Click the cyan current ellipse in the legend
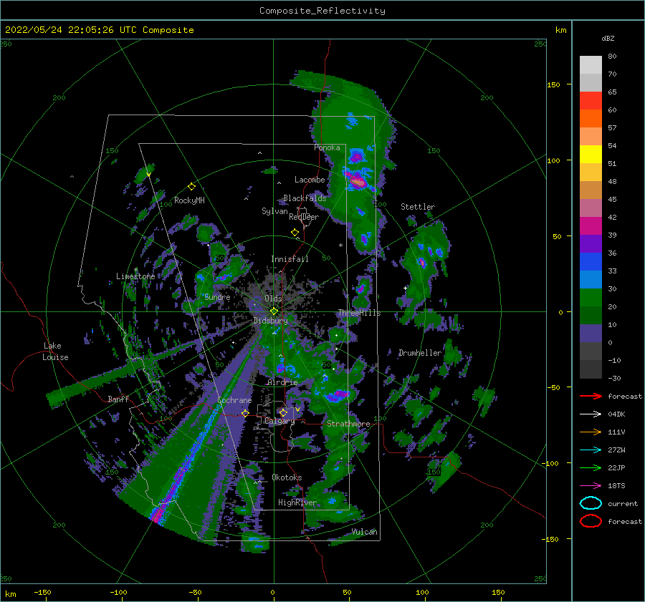Image resolution: width=645 pixels, height=602 pixels. 591,503
